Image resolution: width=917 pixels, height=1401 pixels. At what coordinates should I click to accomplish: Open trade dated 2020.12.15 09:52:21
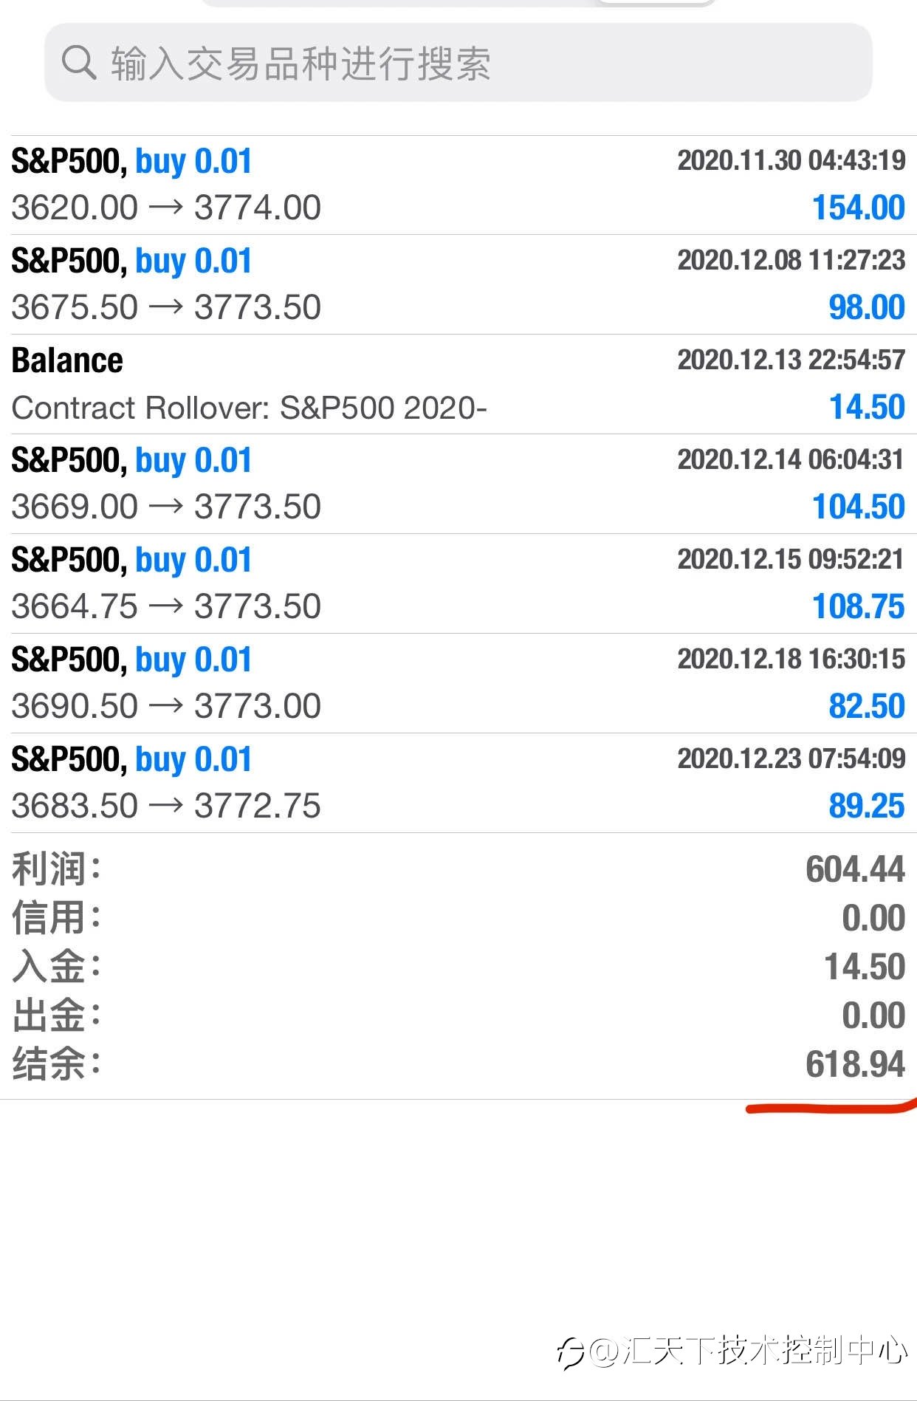458,583
